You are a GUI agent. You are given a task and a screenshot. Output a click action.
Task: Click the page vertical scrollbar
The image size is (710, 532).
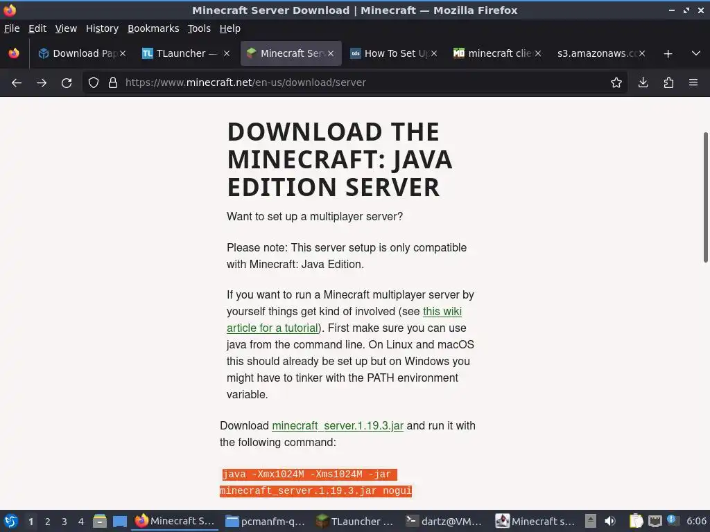coord(705,197)
